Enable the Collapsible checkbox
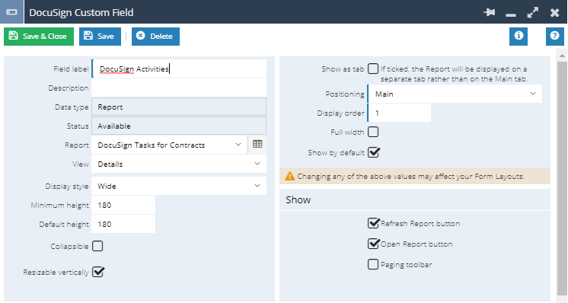The image size is (568, 303). click(x=97, y=246)
